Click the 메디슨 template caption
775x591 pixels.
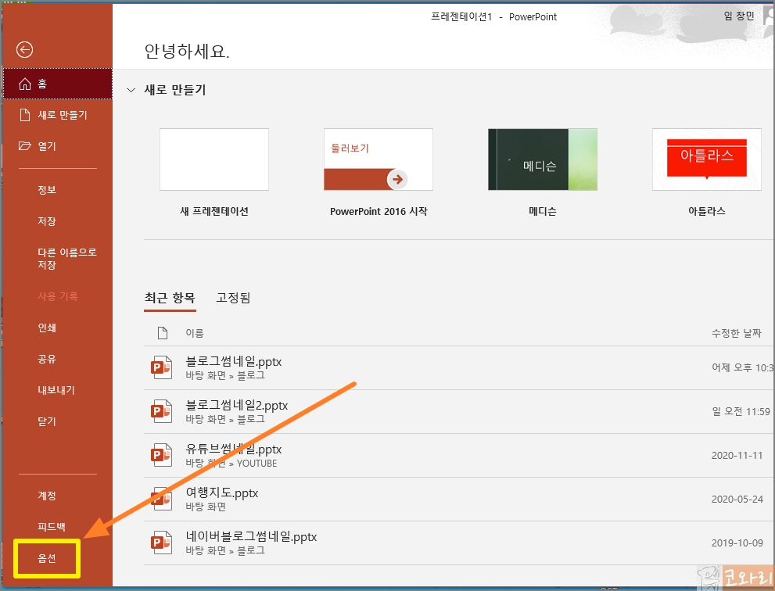click(543, 212)
